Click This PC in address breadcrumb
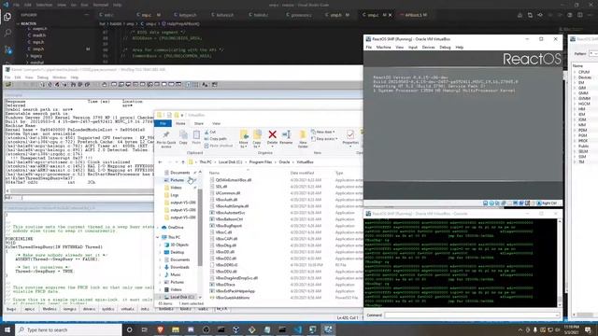598x336 pixels. pos(206,162)
